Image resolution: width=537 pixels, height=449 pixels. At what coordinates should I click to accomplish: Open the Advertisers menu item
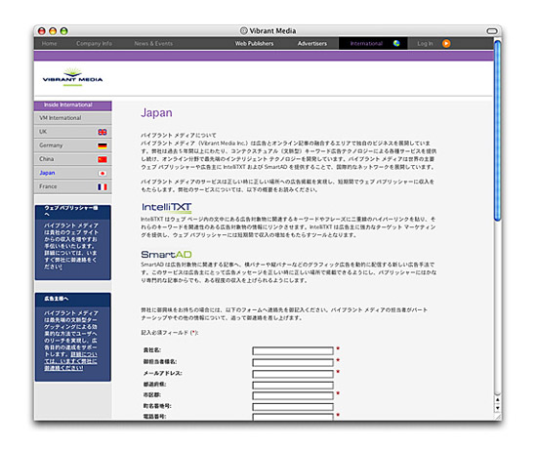[312, 44]
